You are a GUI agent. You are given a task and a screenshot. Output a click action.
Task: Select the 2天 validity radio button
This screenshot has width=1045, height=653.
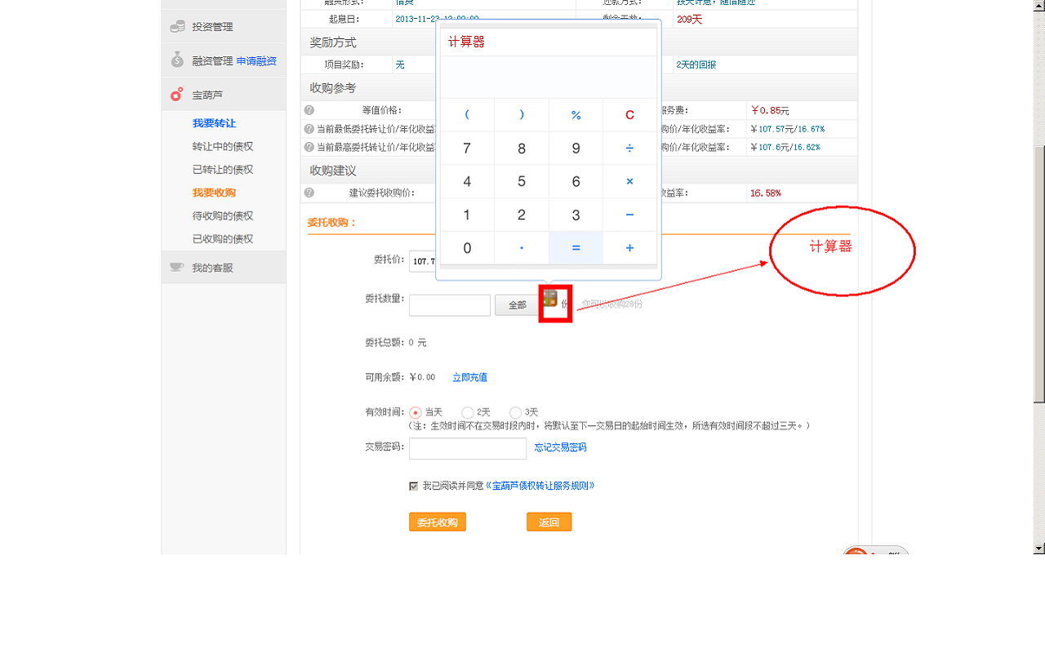pyautogui.click(x=467, y=413)
